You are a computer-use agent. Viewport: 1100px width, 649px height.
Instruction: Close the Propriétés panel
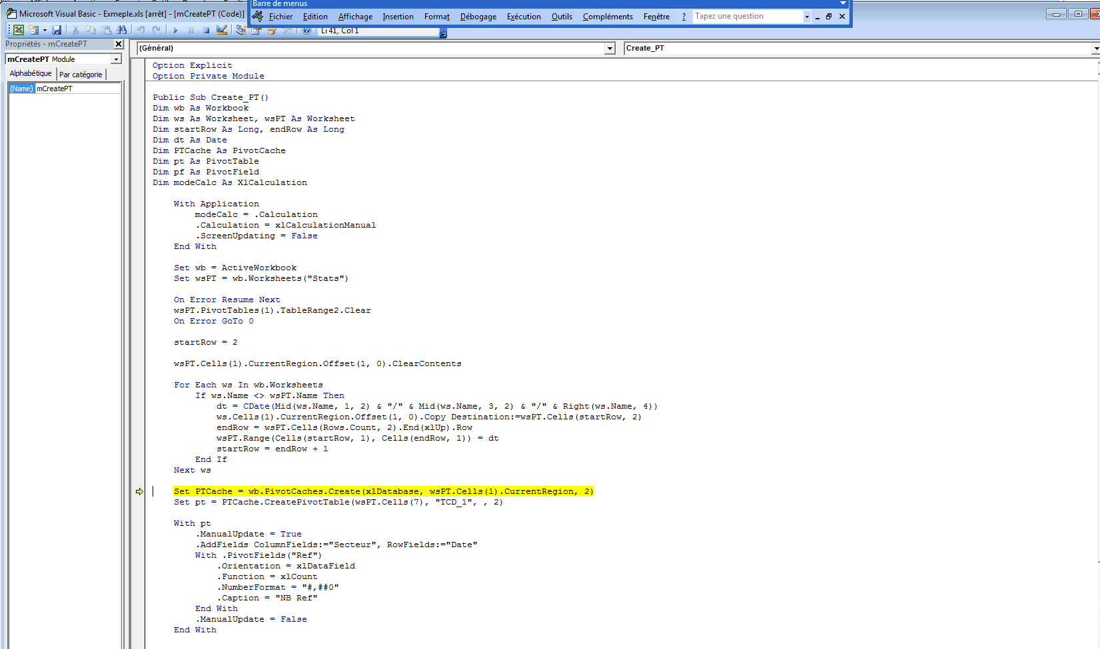point(119,44)
